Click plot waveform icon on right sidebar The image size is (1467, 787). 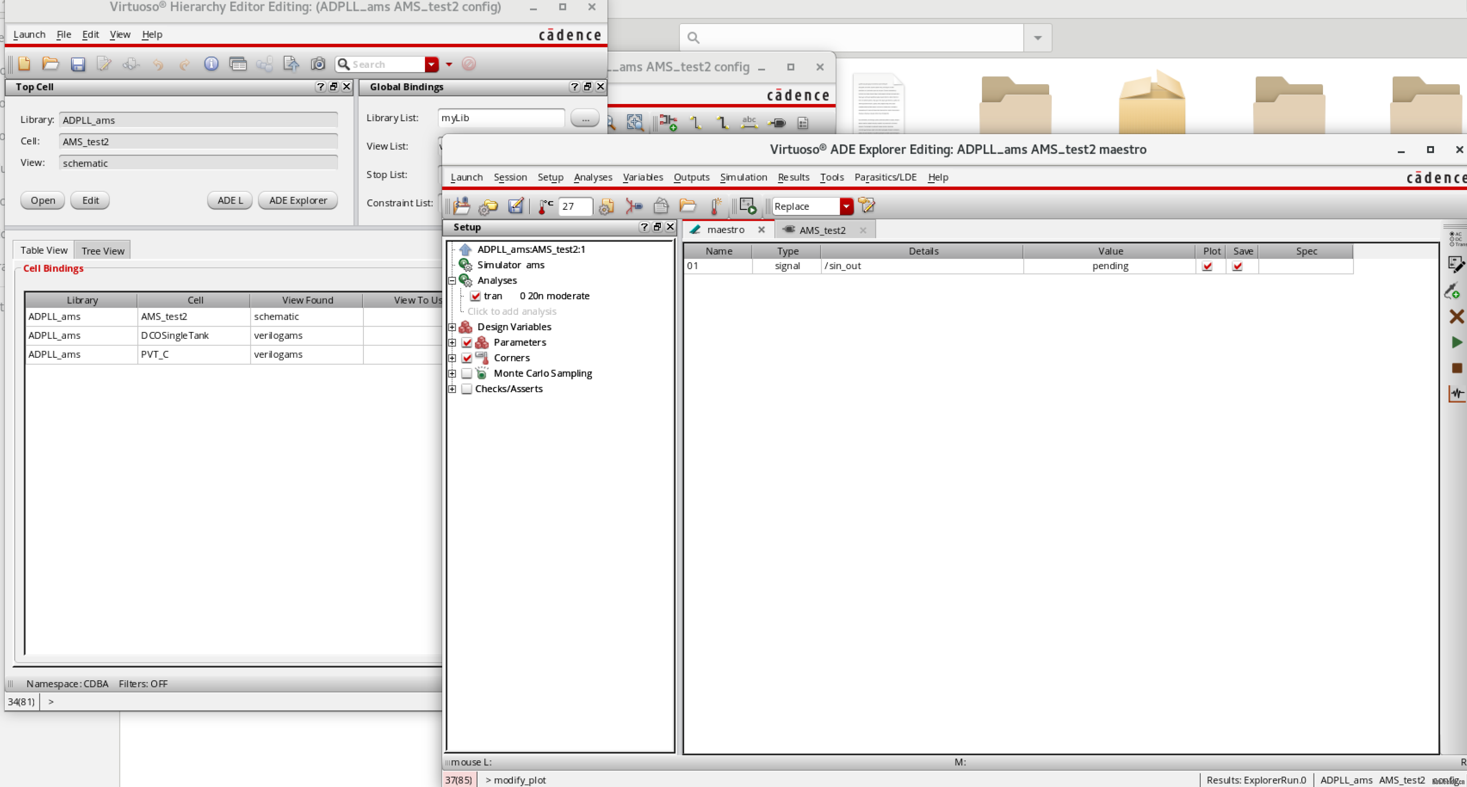coord(1457,393)
